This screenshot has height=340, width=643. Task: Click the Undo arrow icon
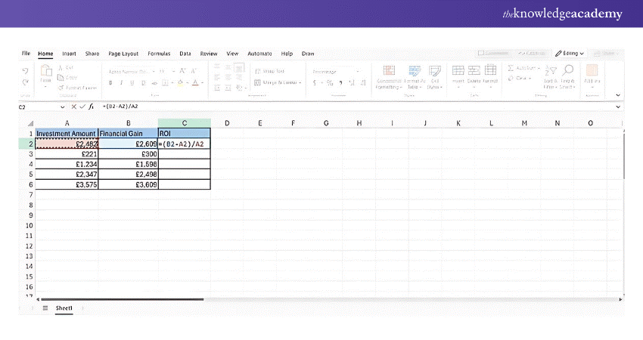tap(26, 69)
